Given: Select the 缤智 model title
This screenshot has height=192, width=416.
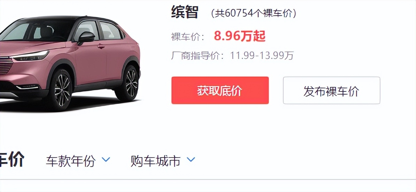Looking at the screenshot, I should [185, 12].
